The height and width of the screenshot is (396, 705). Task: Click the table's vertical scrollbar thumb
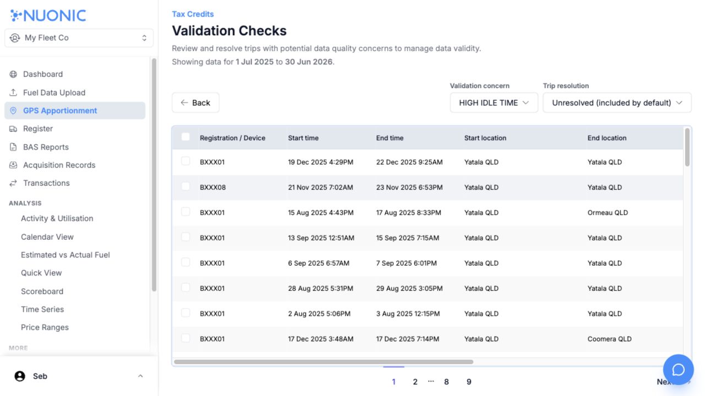pyautogui.click(x=687, y=147)
